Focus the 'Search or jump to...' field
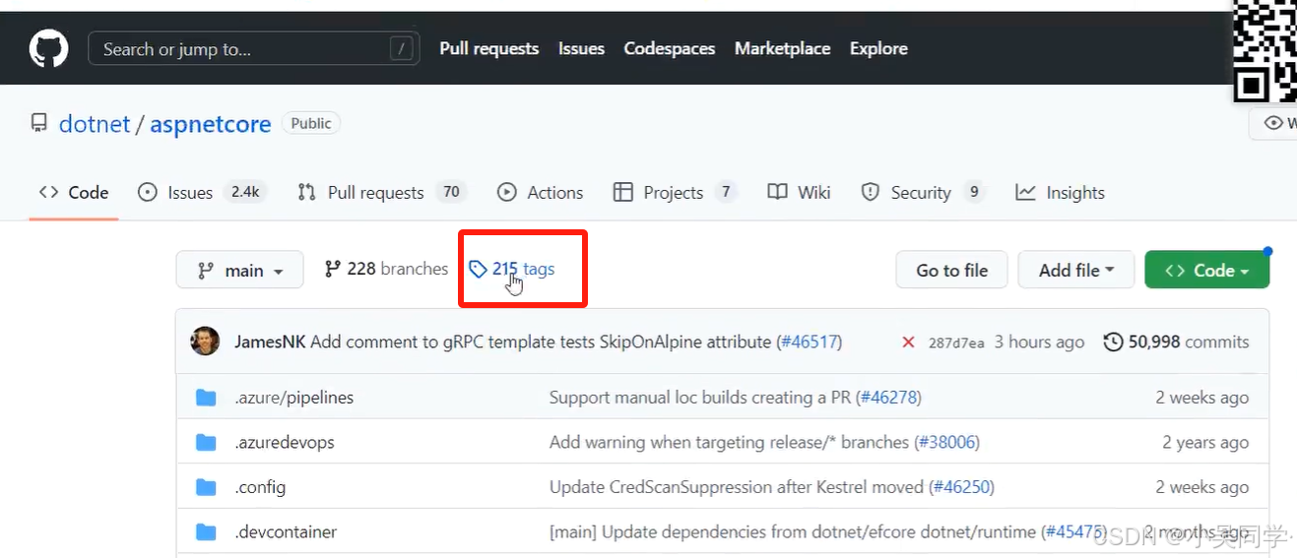Viewport: 1297px width, 558px height. coord(254,48)
